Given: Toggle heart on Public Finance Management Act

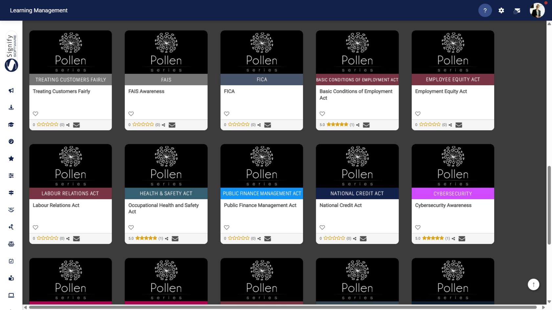Looking at the screenshot, I should (x=227, y=228).
